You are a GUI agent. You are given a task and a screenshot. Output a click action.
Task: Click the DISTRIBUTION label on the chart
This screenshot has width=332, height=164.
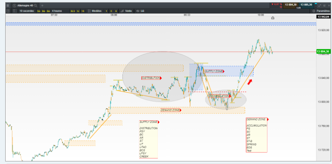(151, 78)
